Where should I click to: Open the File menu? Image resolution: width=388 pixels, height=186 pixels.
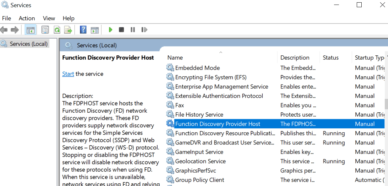[7, 18]
